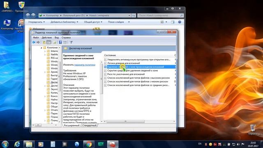The width and height of the screenshot is (263, 148).
Task: Click 'Показ слайдов' in Explorer toolbar
Action: (116, 22)
